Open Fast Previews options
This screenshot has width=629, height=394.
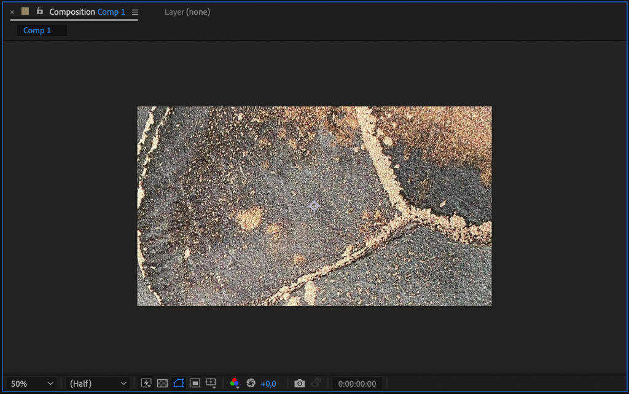click(x=146, y=383)
